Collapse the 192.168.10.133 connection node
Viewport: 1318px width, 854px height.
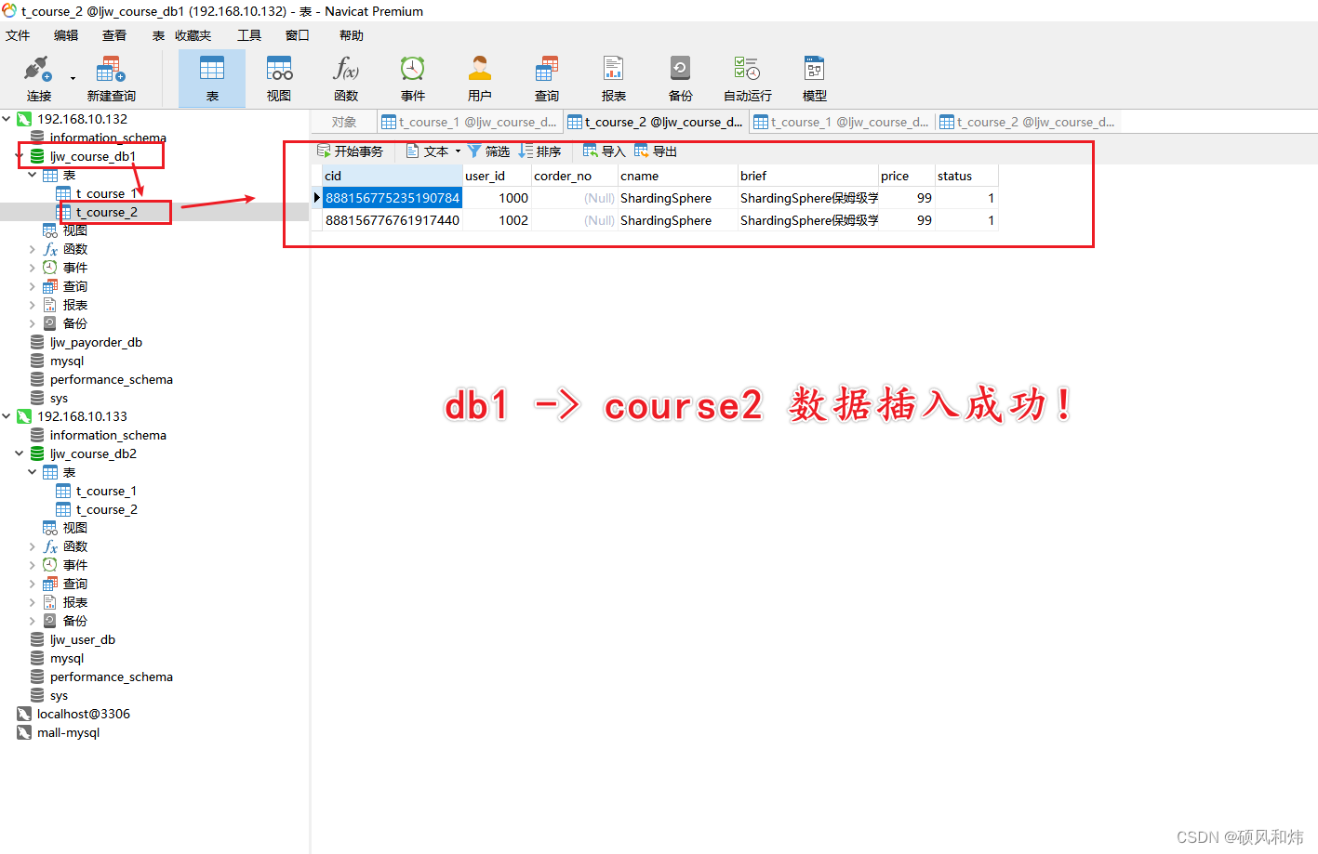click(x=7, y=416)
